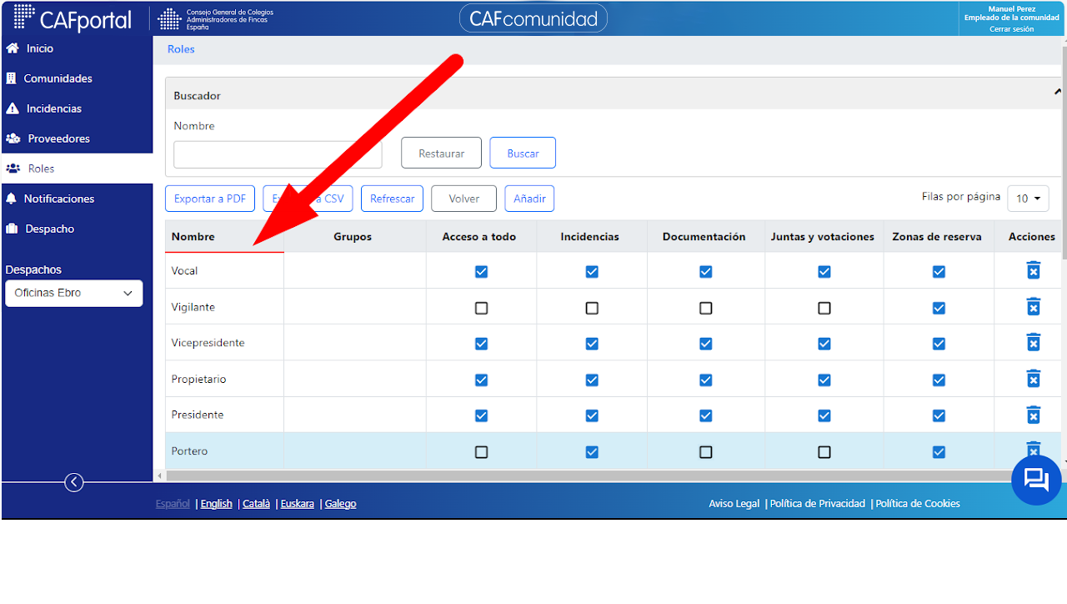The image size is (1067, 604).
Task: Click the Inicio house icon
Action: point(13,48)
